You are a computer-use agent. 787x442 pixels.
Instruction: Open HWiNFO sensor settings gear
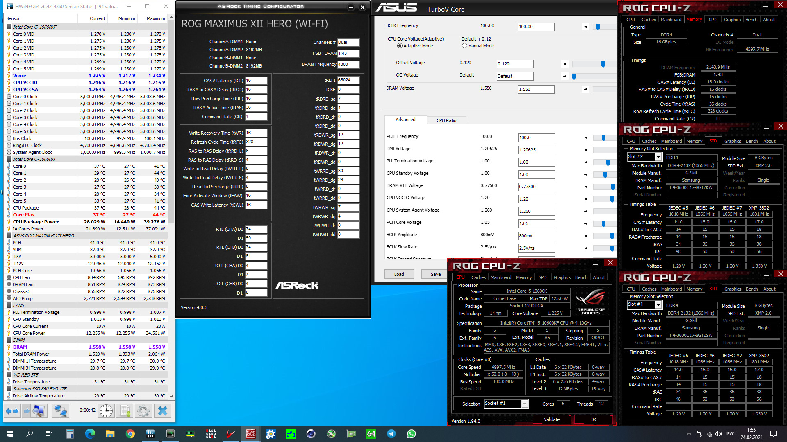point(143,410)
